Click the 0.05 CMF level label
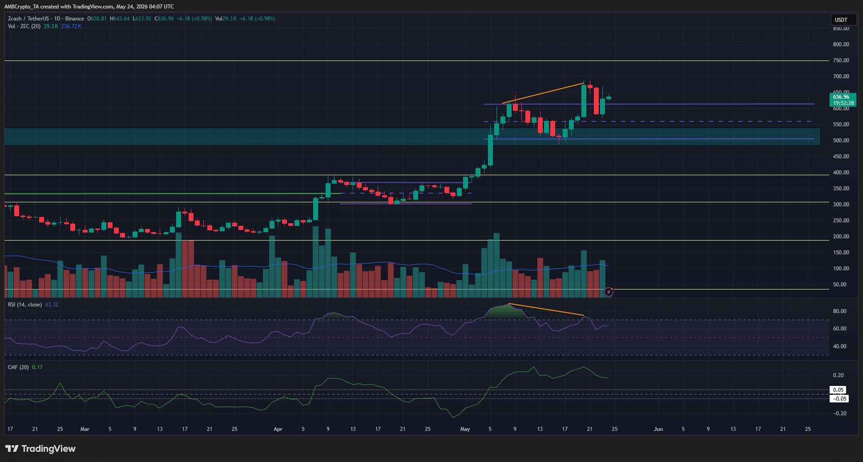Image resolution: width=863 pixels, height=462 pixels. 839,390
